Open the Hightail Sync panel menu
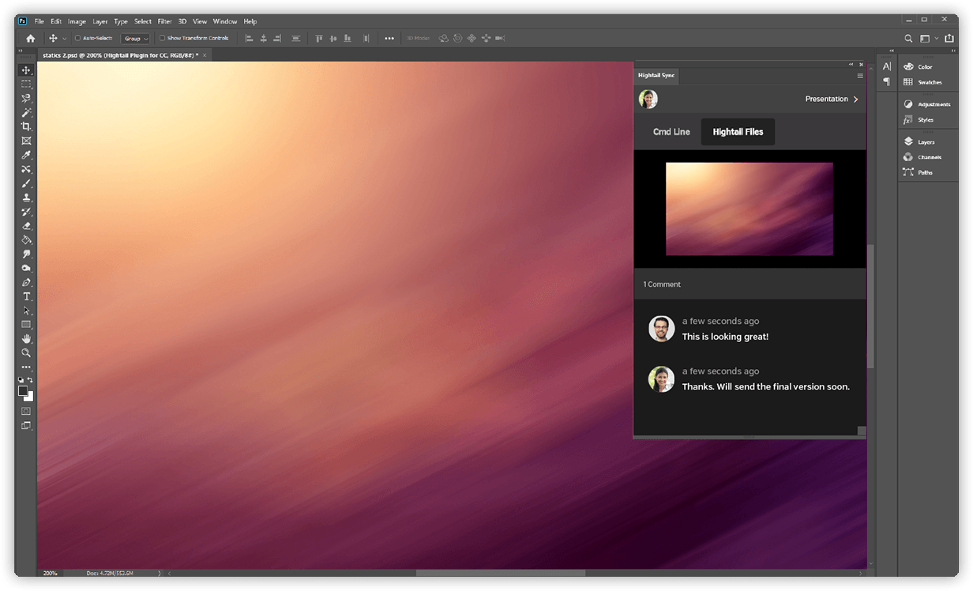Viewport: 973px width, 591px height. [860, 76]
